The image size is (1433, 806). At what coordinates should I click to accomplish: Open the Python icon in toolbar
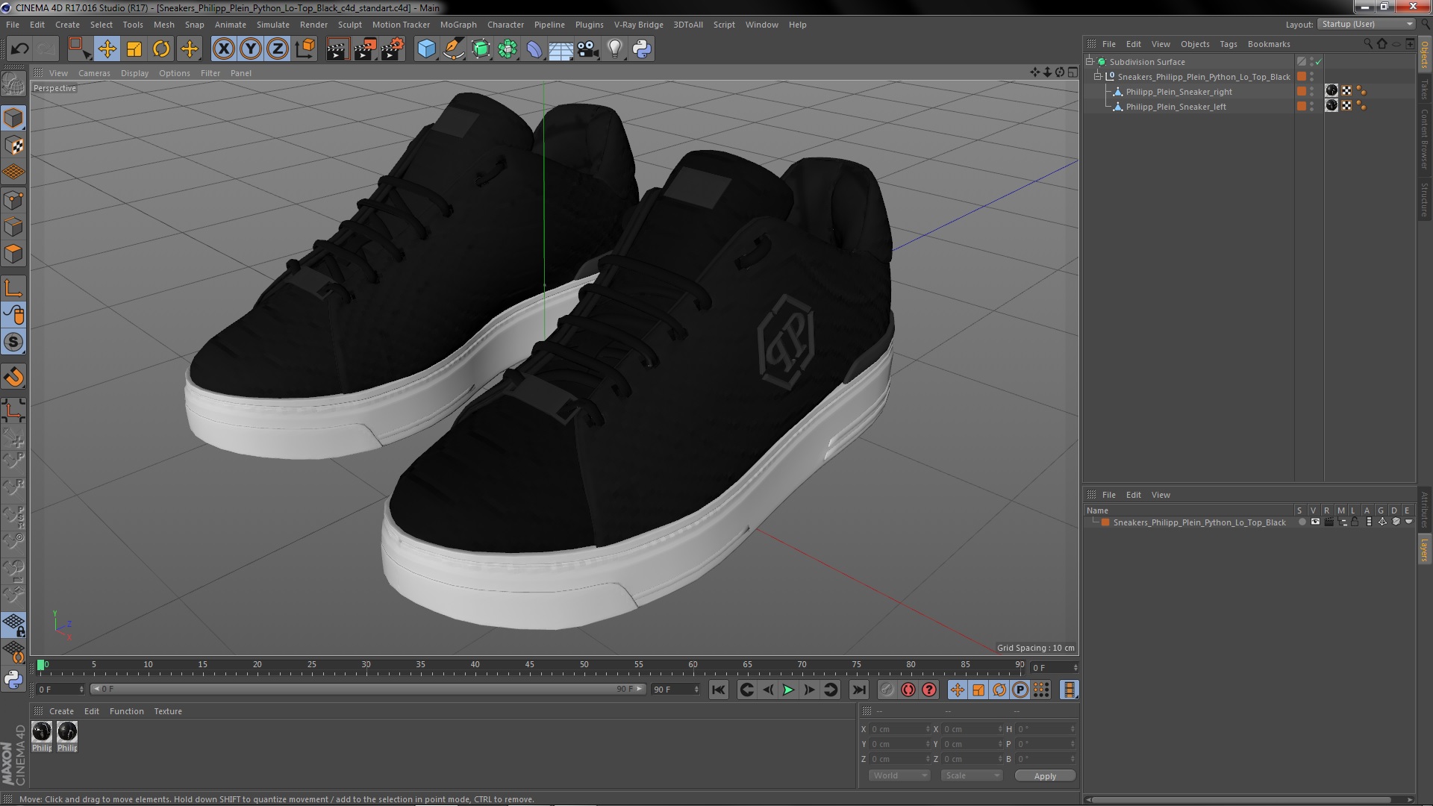coord(642,49)
